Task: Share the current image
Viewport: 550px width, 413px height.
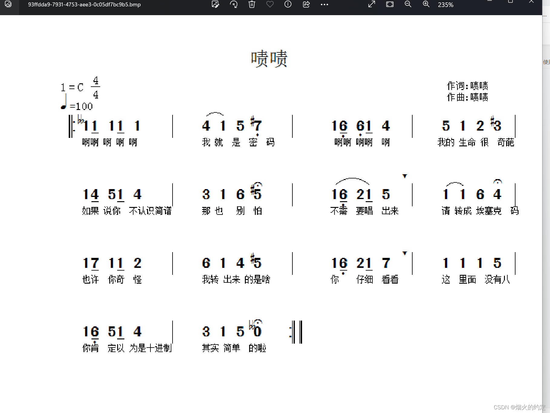Action: tap(306, 5)
